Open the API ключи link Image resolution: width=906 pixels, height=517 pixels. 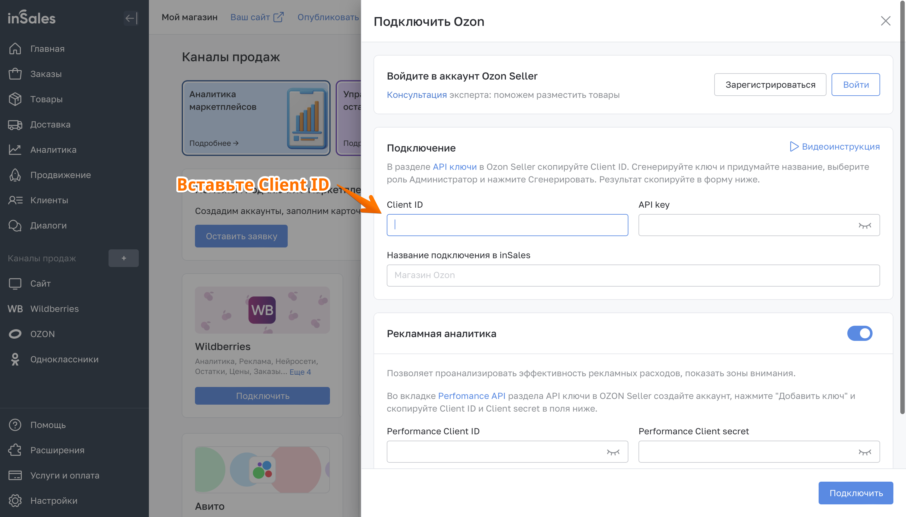point(455,167)
